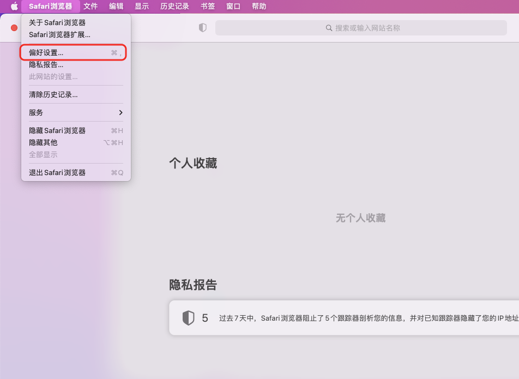Screen dimensions: 519x379
Task: Open the privacy report summary card
Action: [344, 318]
